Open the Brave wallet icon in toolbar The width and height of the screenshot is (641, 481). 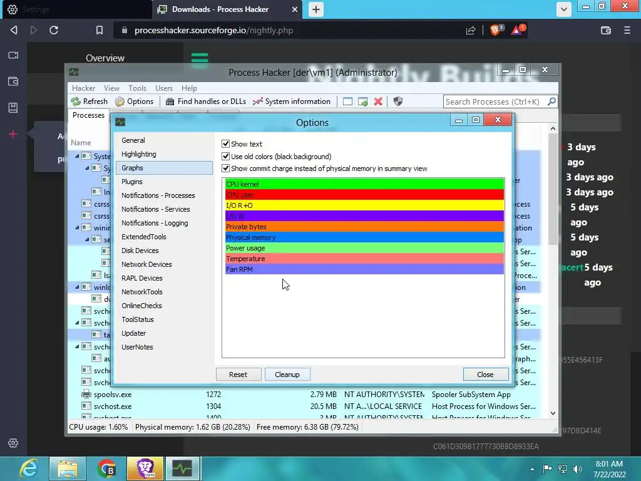click(x=606, y=30)
